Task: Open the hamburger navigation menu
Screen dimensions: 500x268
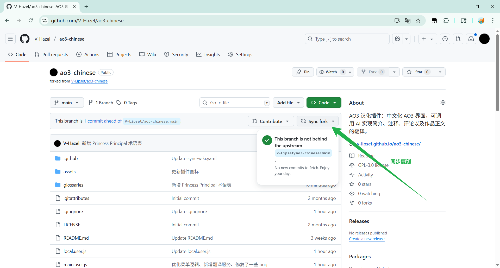Action: (10, 39)
